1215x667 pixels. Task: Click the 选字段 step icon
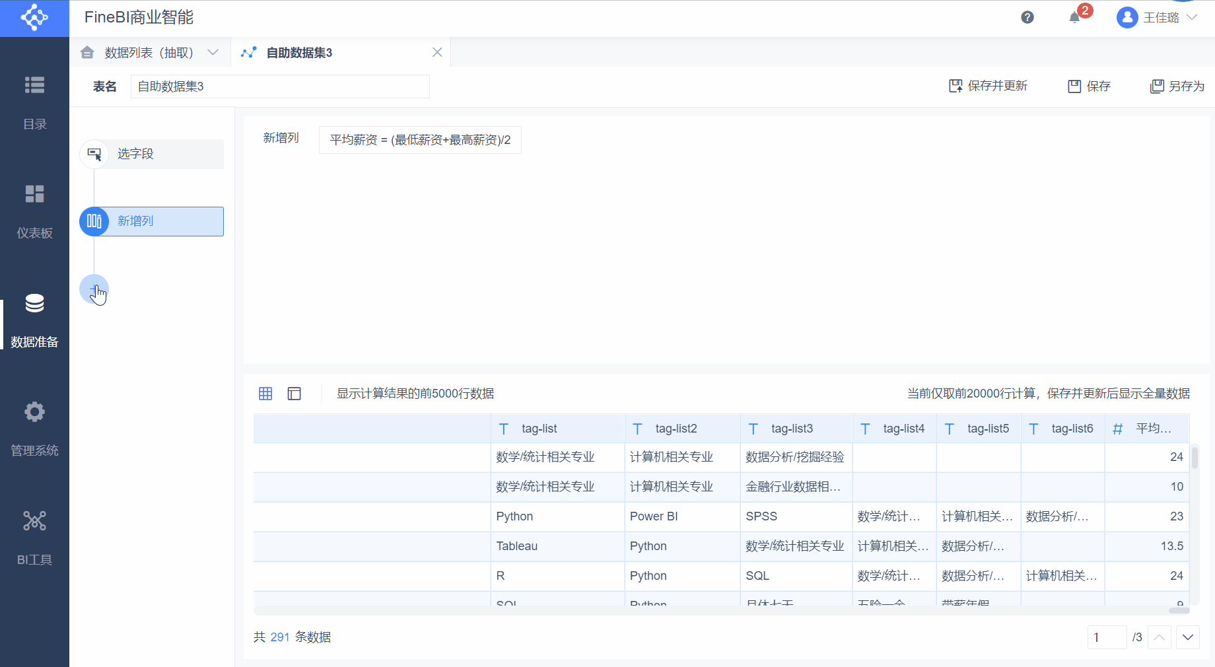[x=94, y=155]
